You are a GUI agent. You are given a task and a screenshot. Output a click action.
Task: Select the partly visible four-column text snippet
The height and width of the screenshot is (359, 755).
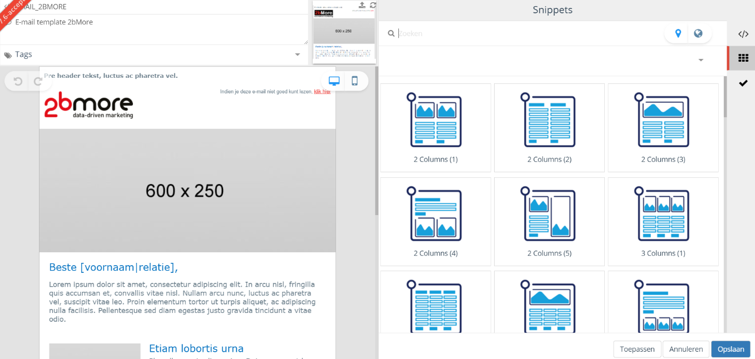coord(435,302)
